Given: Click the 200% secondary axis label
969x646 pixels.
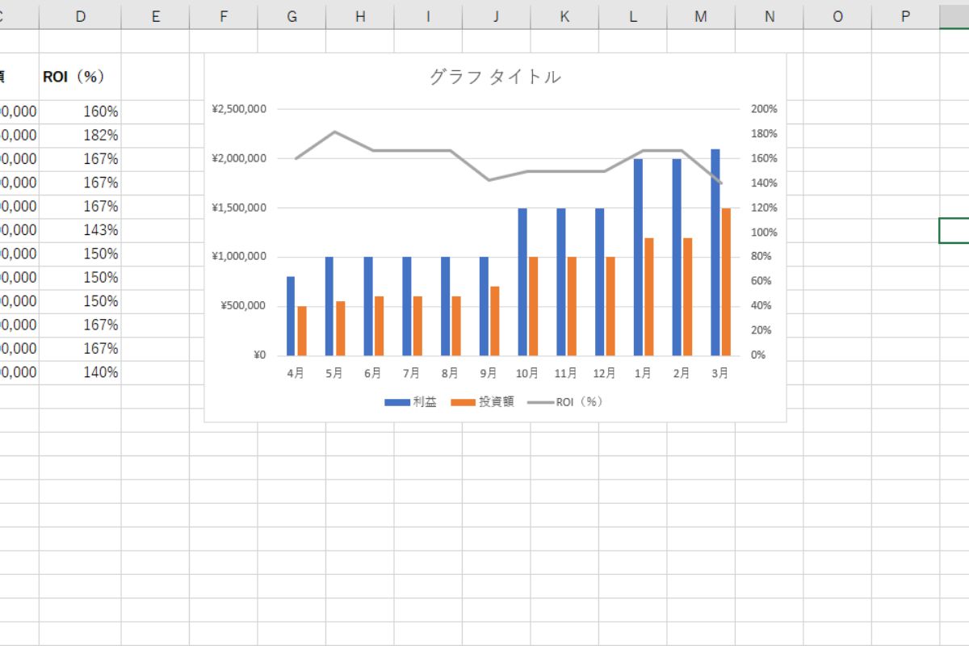Looking at the screenshot, I should click(764, 109).
